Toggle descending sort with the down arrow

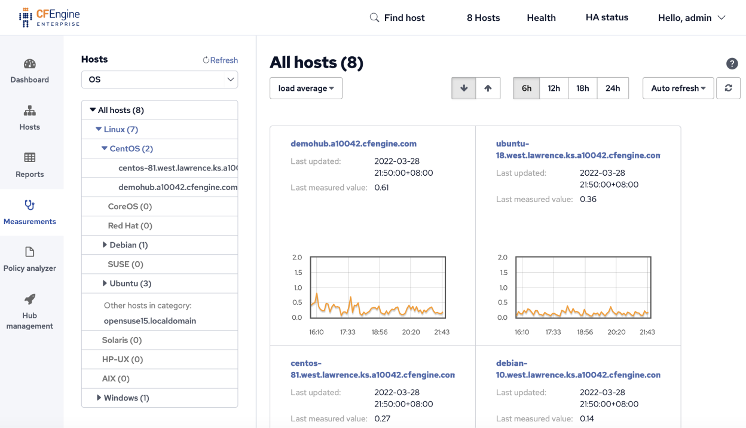(464, 88)
